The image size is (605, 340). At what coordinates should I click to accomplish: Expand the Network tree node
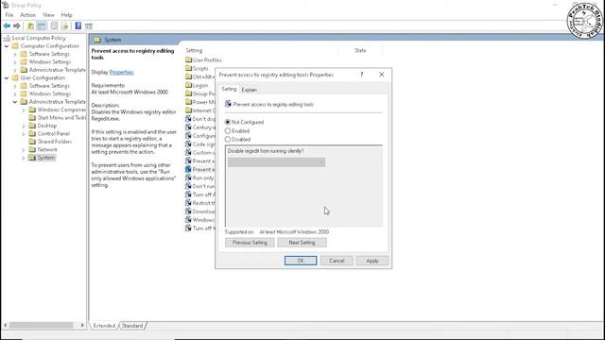[24, 149]
